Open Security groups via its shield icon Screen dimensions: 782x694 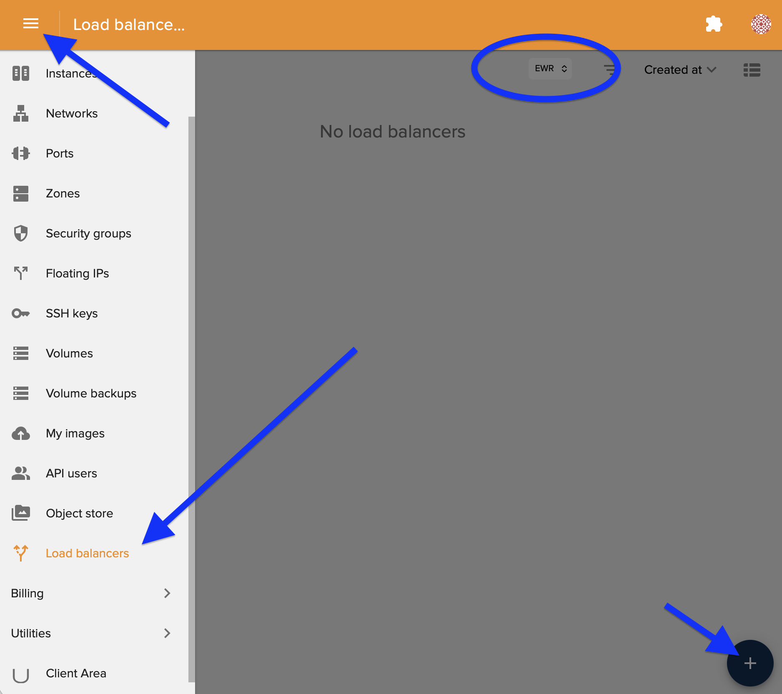20,233
